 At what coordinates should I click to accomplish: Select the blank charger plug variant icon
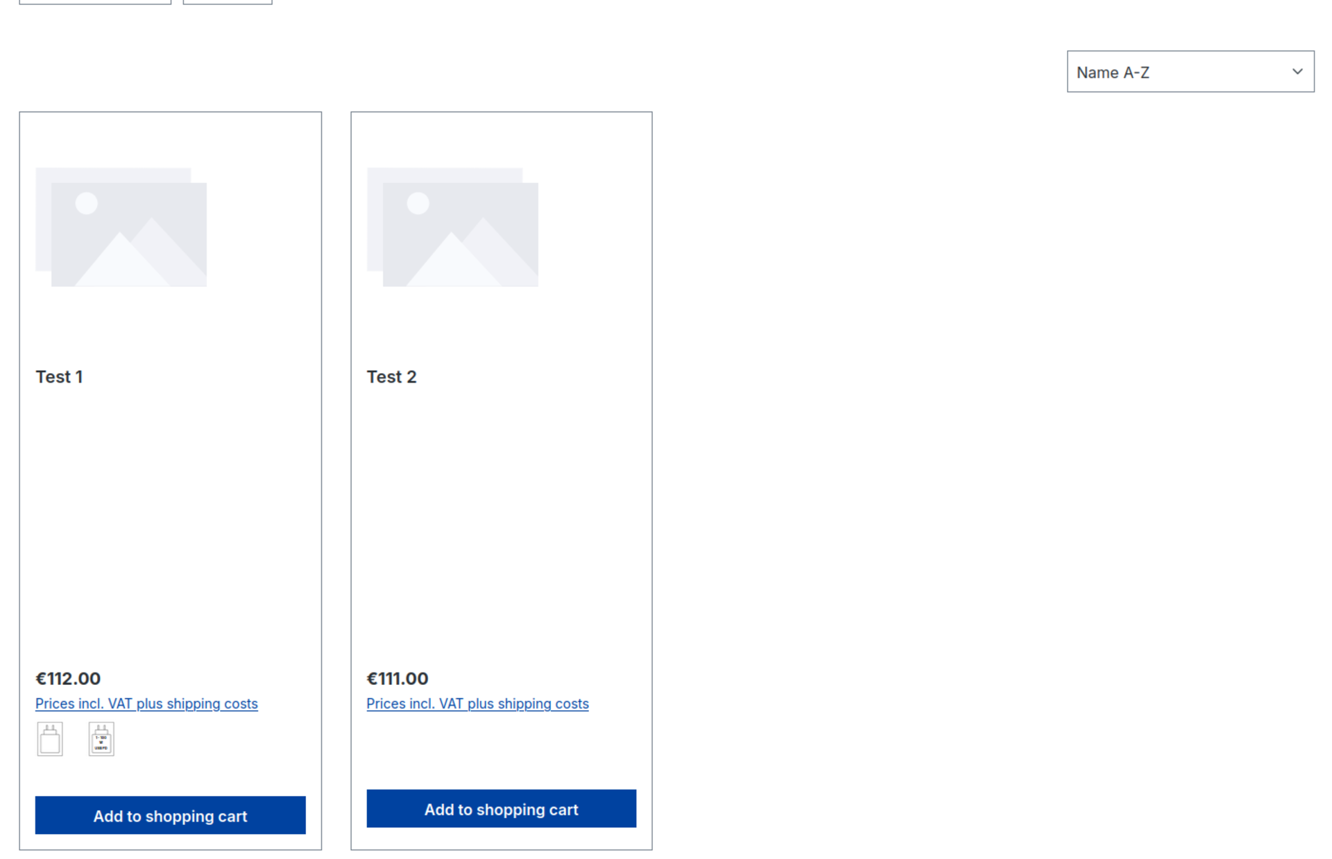point(50,739)
